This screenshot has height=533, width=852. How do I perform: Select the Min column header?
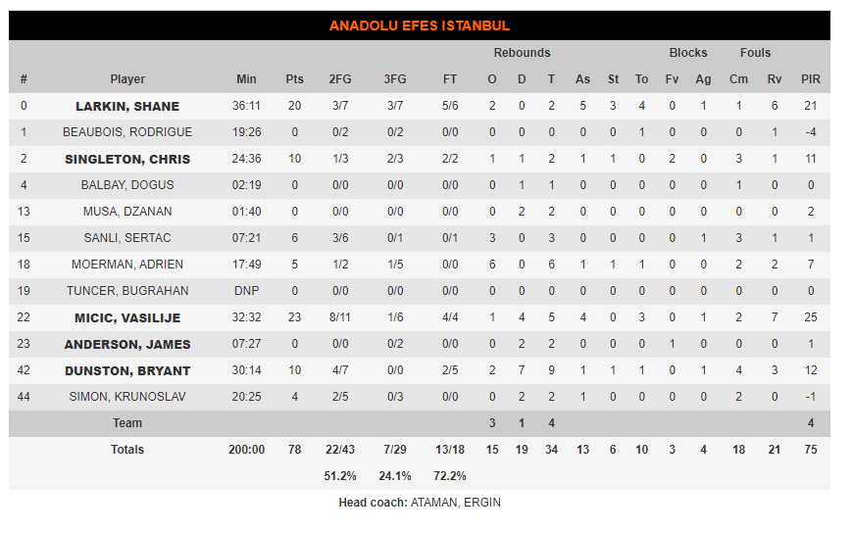click(x=246, y=79)
